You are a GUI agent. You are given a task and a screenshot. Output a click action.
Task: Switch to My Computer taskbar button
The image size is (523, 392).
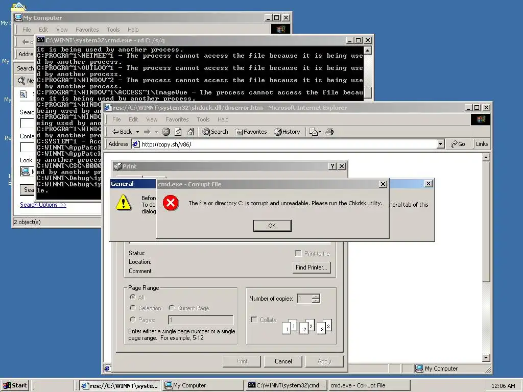pyautogui.click(x=203, y=385)
